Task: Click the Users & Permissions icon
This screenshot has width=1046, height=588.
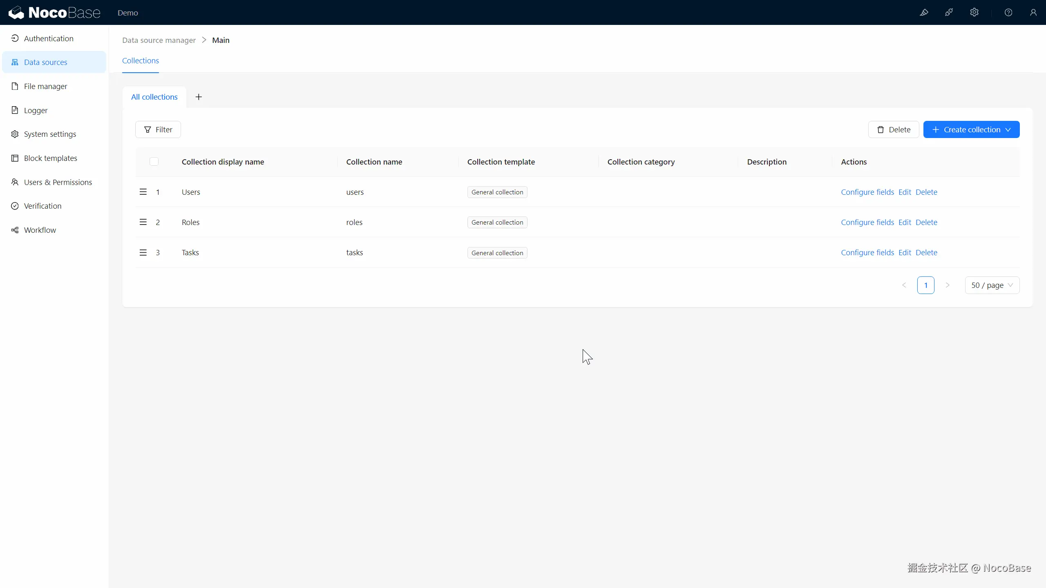Action: pos(15,182)
